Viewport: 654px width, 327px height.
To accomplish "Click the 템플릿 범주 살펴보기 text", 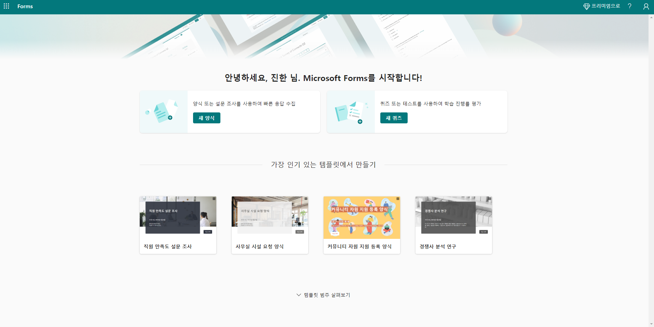I will click(x=327, y=295).
